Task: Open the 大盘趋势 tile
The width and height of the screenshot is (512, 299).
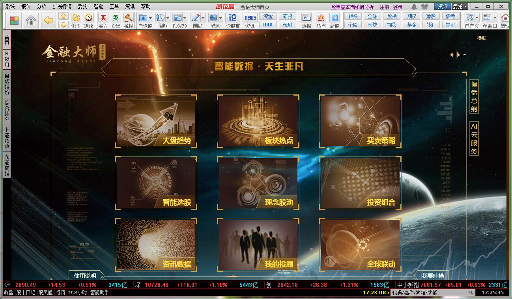Action: point(156,121)
